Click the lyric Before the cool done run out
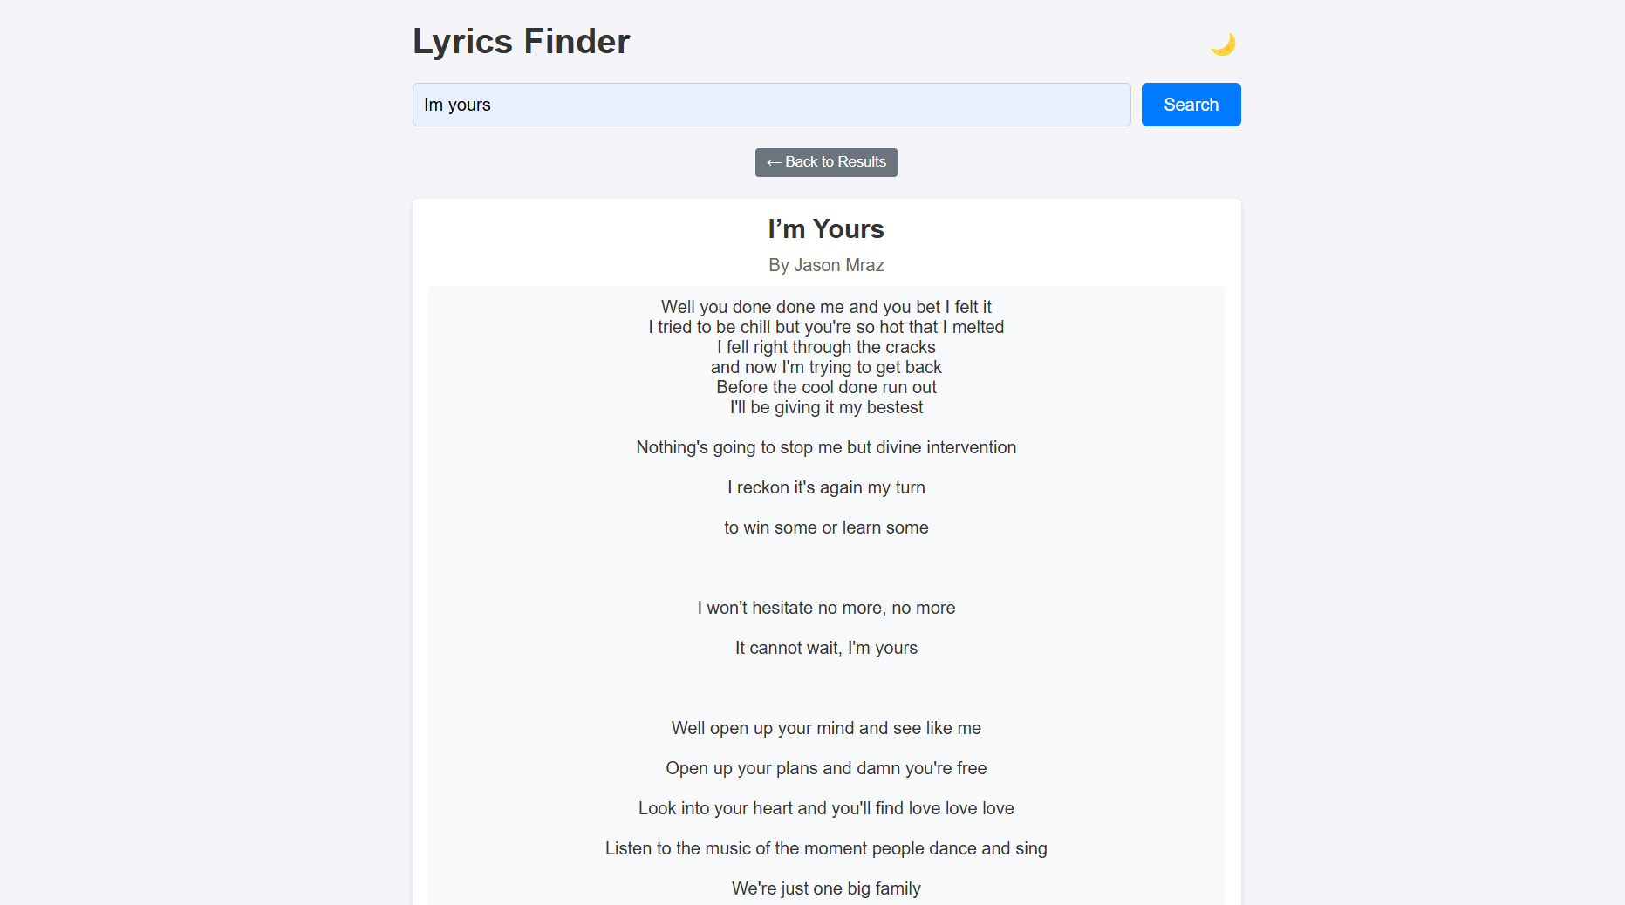This screenshot has height=905, width=1625. [826, 387]
